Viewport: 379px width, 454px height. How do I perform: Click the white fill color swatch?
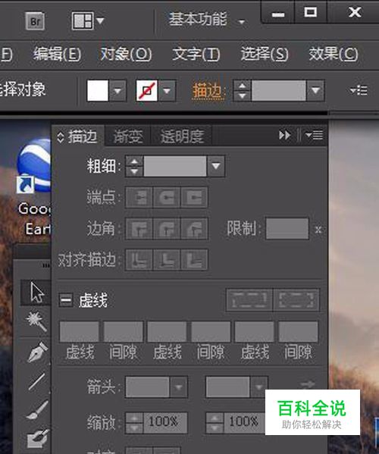(98, 91)
